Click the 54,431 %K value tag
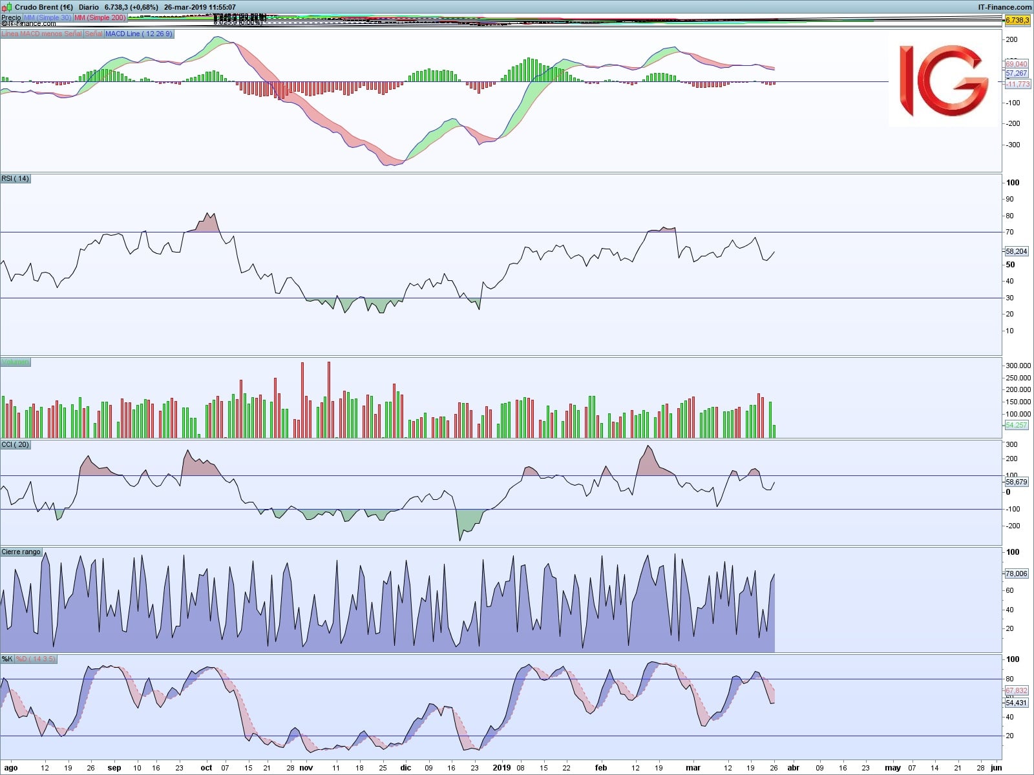Screen dimensions: 1034x775 tap(1017, 703)
